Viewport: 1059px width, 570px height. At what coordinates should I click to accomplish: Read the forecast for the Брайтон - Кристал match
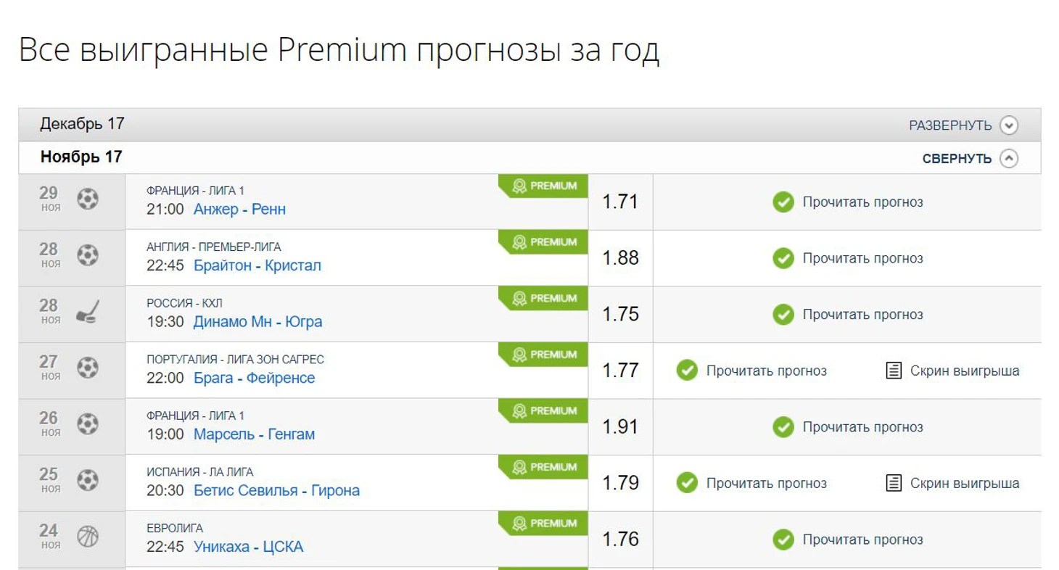click(862, 258)
